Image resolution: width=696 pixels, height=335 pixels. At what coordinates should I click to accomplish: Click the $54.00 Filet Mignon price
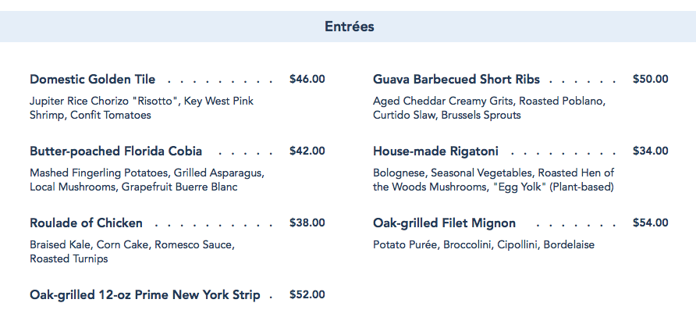(x=650, y=223)
